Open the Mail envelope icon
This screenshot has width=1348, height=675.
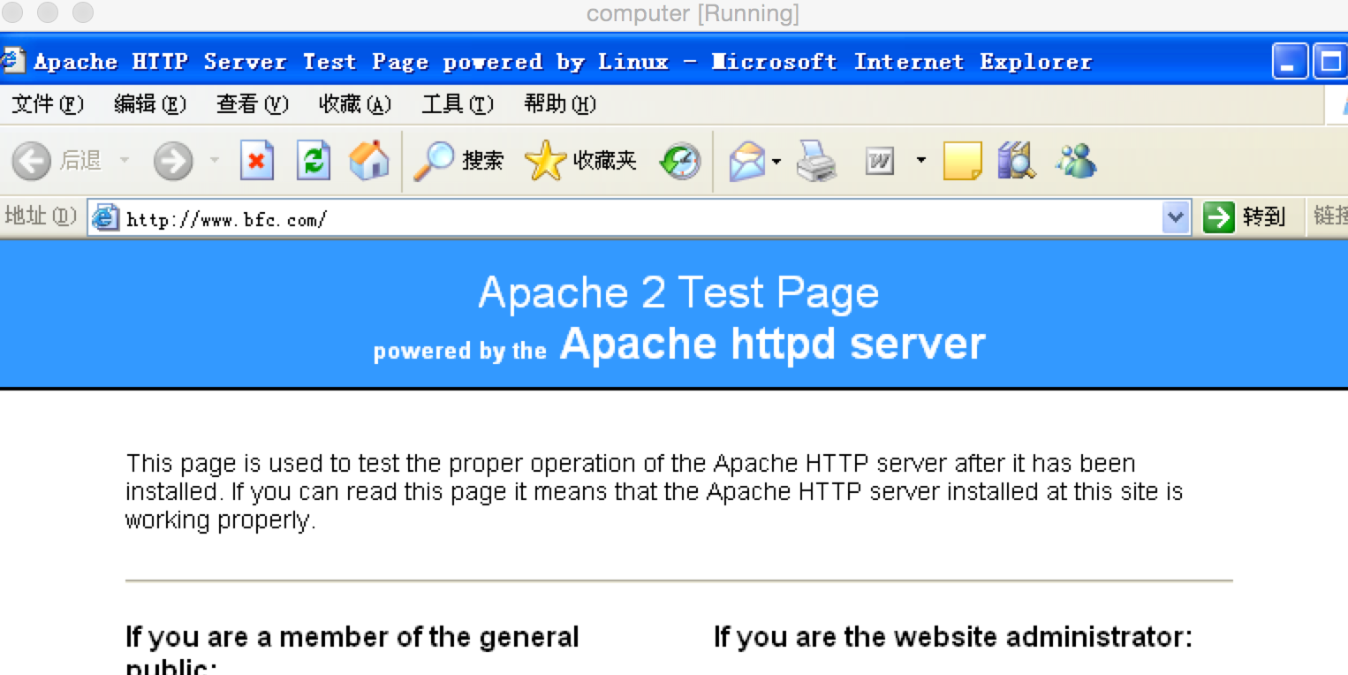tap(747, 161)
